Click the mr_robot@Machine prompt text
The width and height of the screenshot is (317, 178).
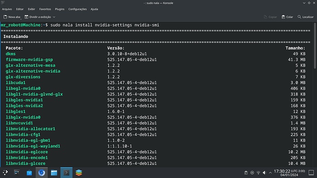pyautogui.click(x=21, y=25)
